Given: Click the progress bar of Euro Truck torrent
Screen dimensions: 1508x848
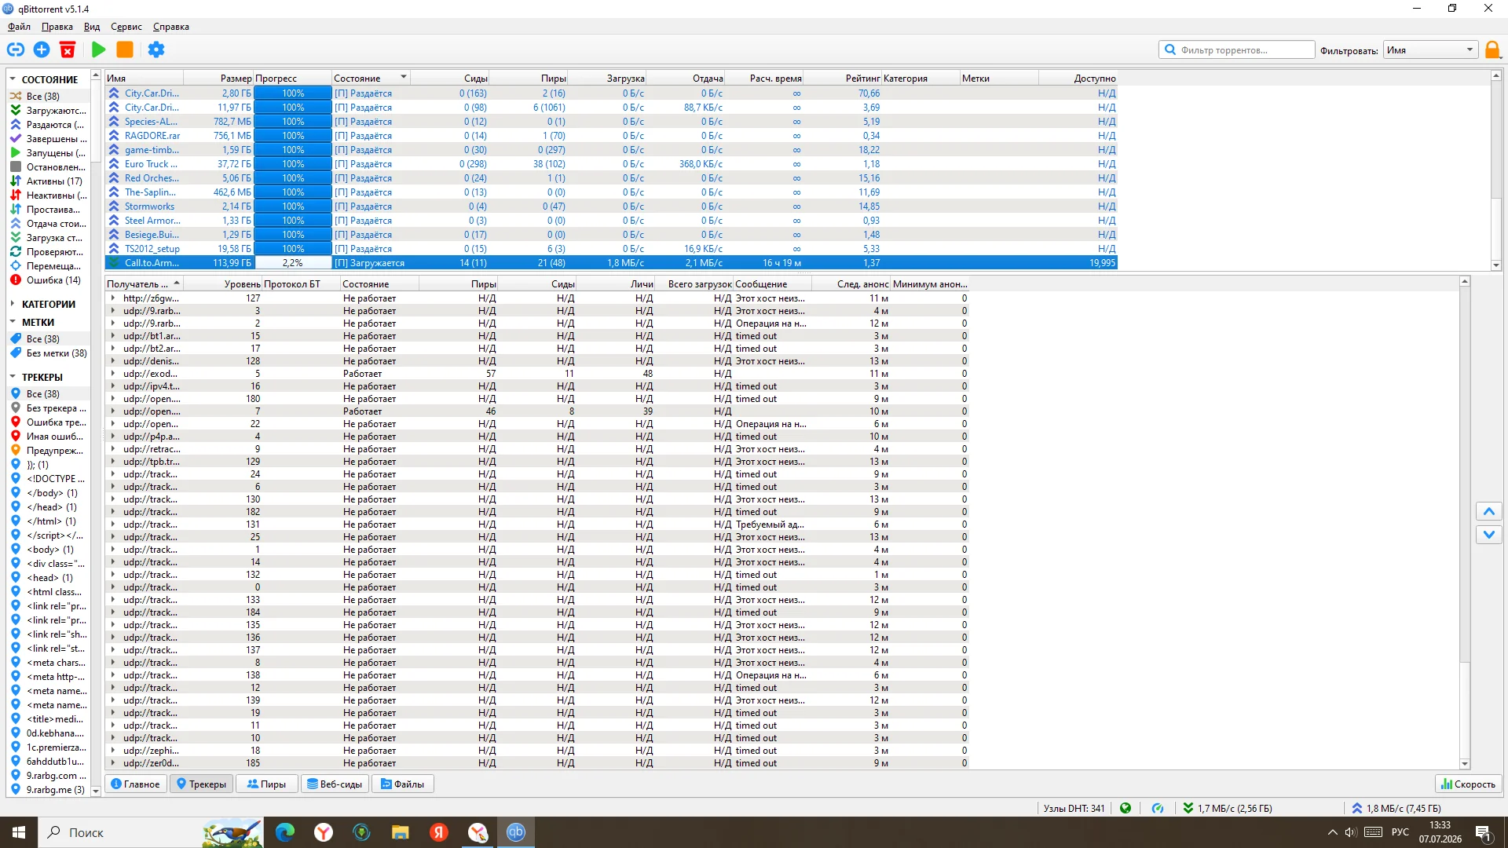Looking at the screenshot, I should coord(293,164).
